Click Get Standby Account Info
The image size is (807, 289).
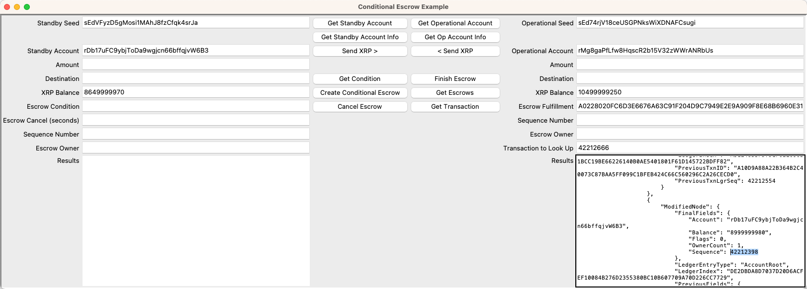coord(359,37)
